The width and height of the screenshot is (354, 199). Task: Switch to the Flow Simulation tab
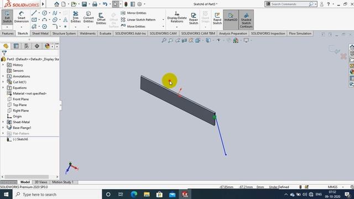coord(300,33)
